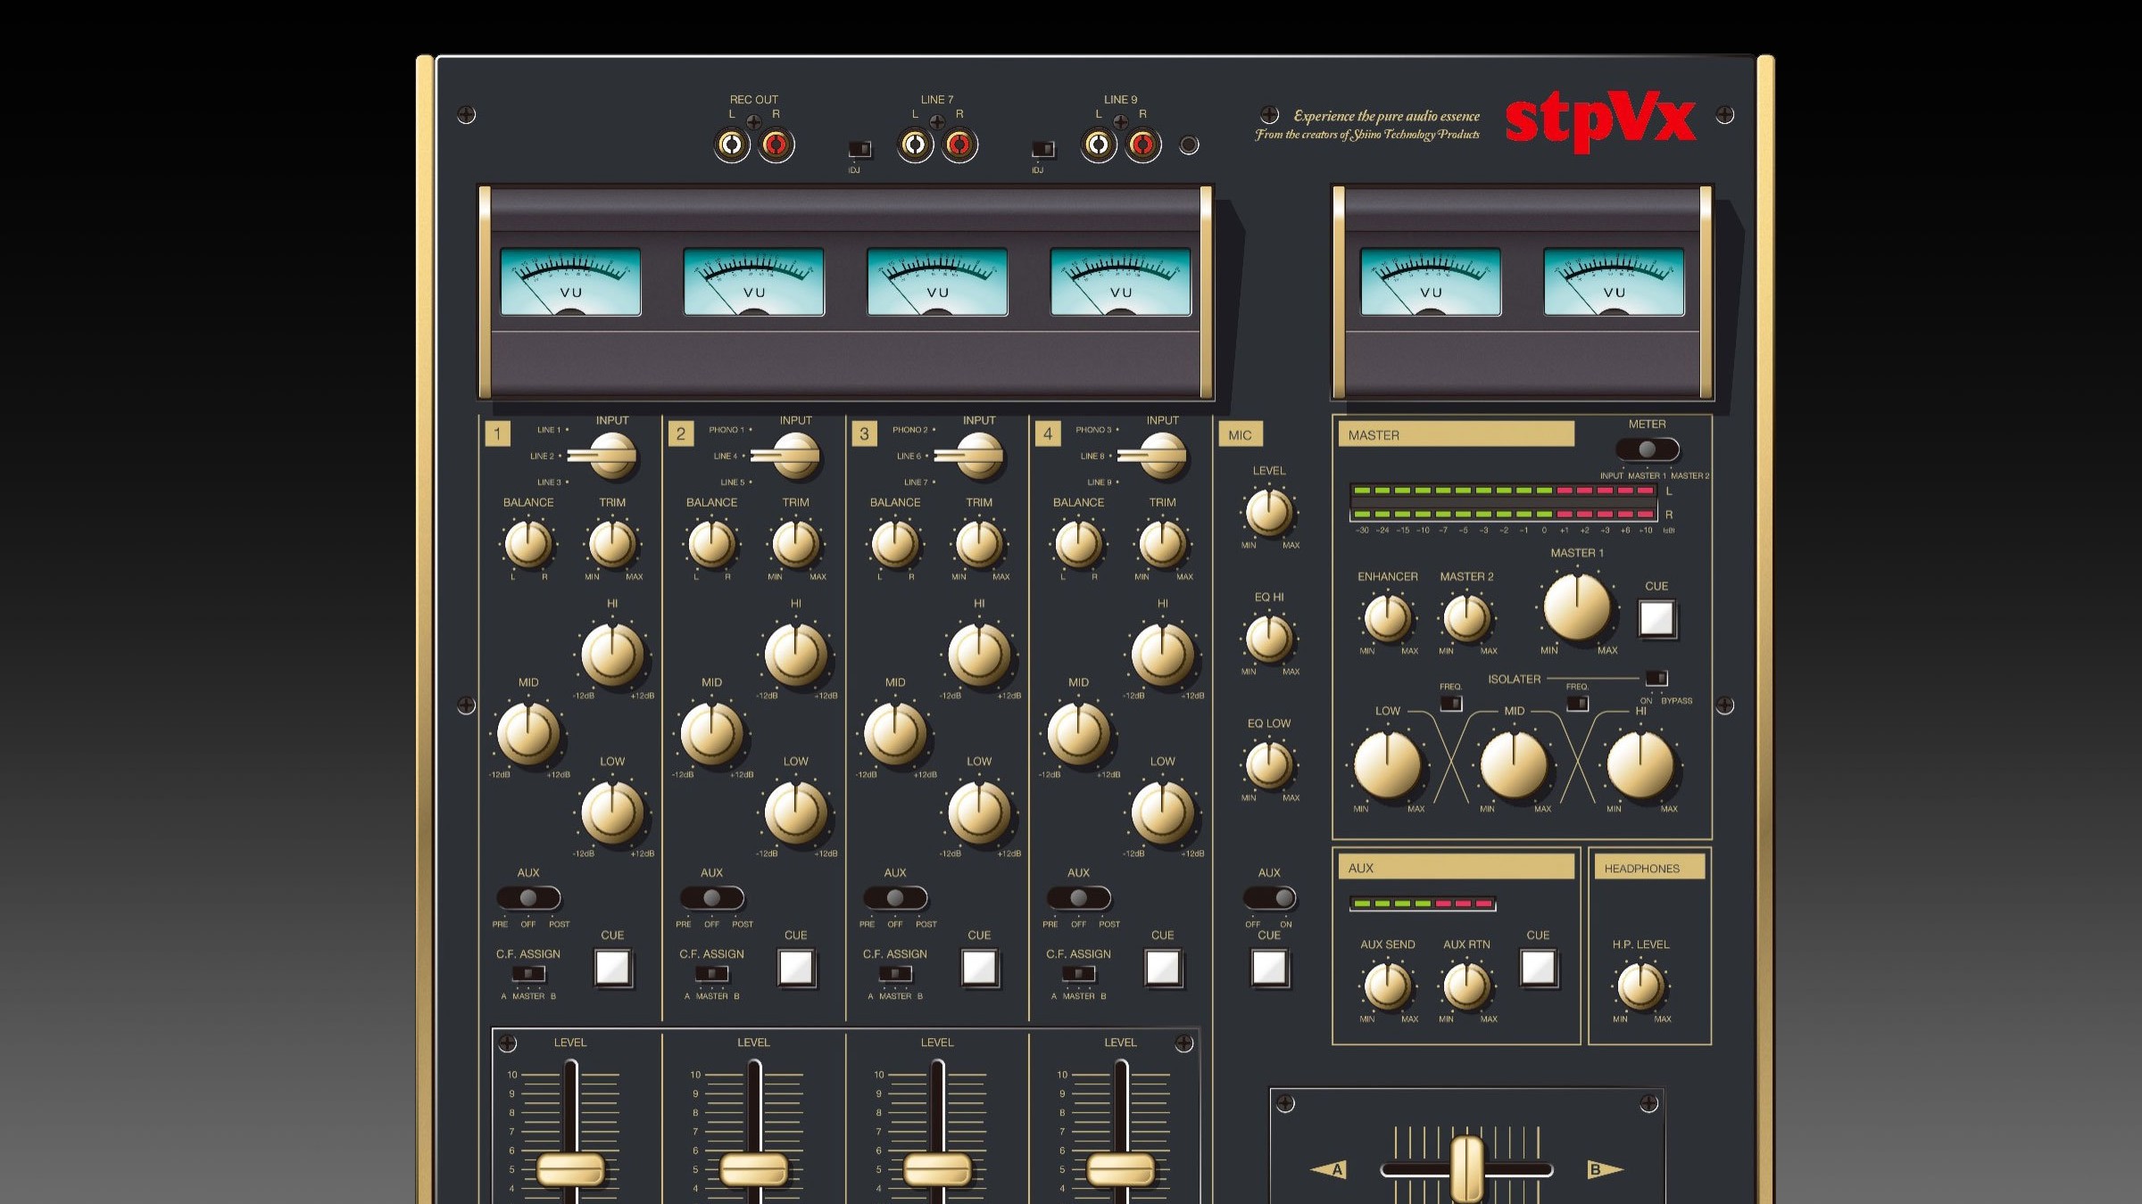Adjust channel 1 BALANCE knob
This screenshot has width=2142, height=1204.
coord(528,544)
